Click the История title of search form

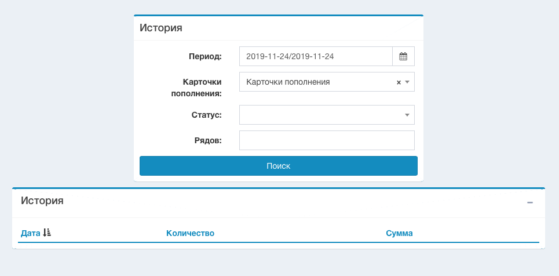pyautogui.click(x=160, y=28)
